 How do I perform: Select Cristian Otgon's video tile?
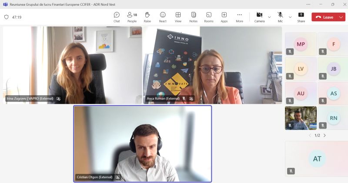pyautogui.click(x=142, y=143)
